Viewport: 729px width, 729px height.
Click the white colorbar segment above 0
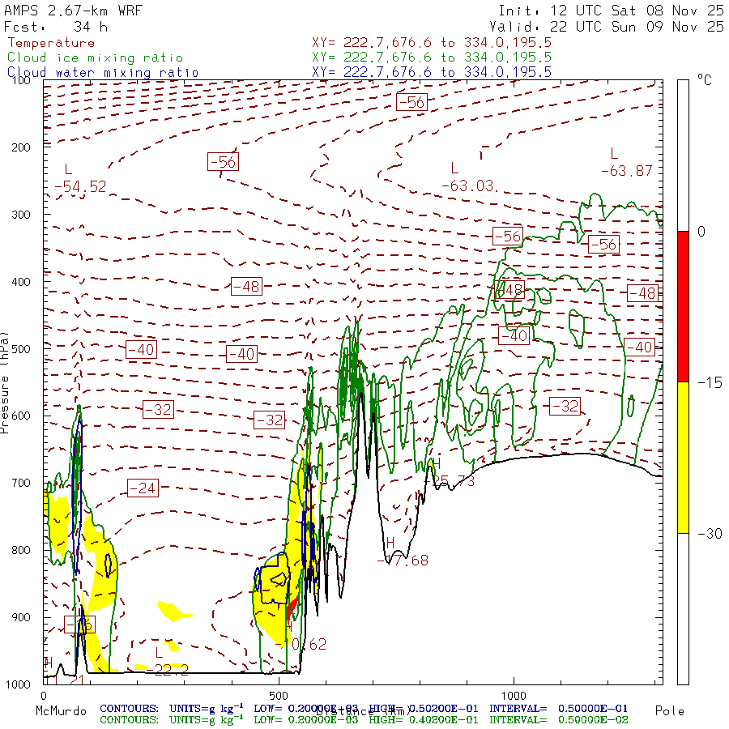point(683,156)
